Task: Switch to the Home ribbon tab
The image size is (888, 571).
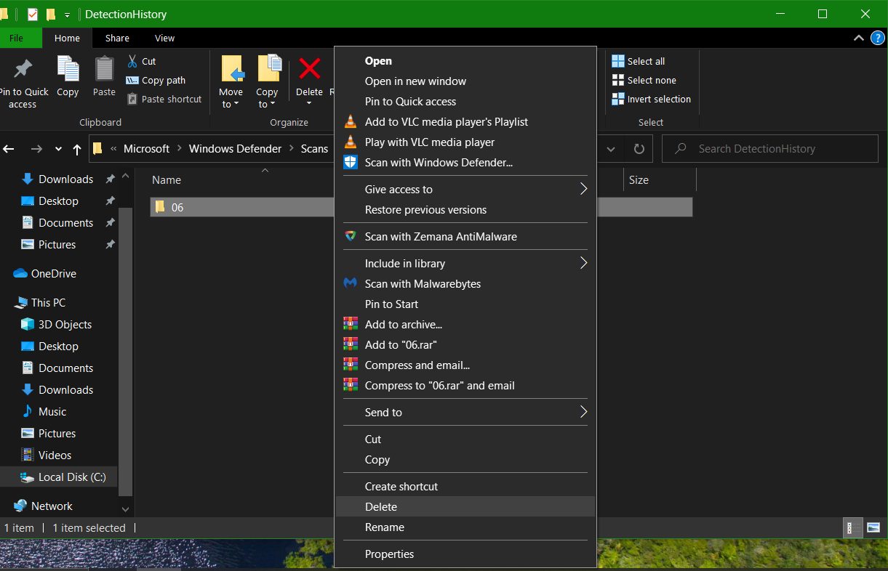Action: coord(67,38)
